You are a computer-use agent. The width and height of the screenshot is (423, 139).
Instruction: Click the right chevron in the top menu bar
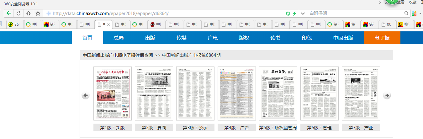380,2
